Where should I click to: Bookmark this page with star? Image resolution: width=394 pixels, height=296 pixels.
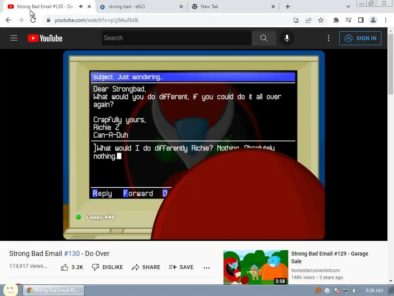(321, 20)
